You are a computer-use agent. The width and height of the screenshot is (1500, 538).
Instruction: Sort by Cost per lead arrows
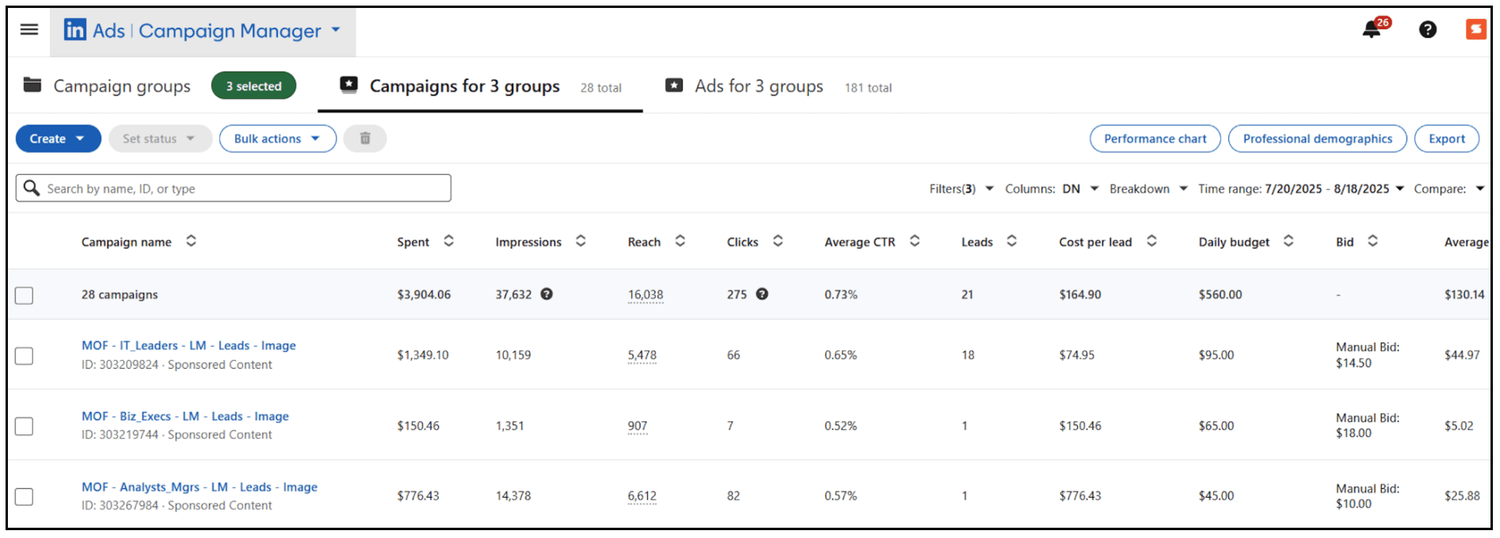click(1152, 241)
